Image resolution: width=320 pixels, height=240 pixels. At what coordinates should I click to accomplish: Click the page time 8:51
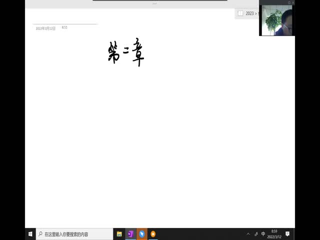pyautogui.click(x=64, y=27)
